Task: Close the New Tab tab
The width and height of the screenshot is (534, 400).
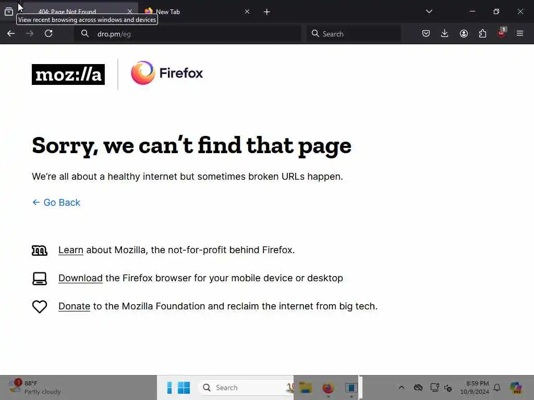Action: 247,11
